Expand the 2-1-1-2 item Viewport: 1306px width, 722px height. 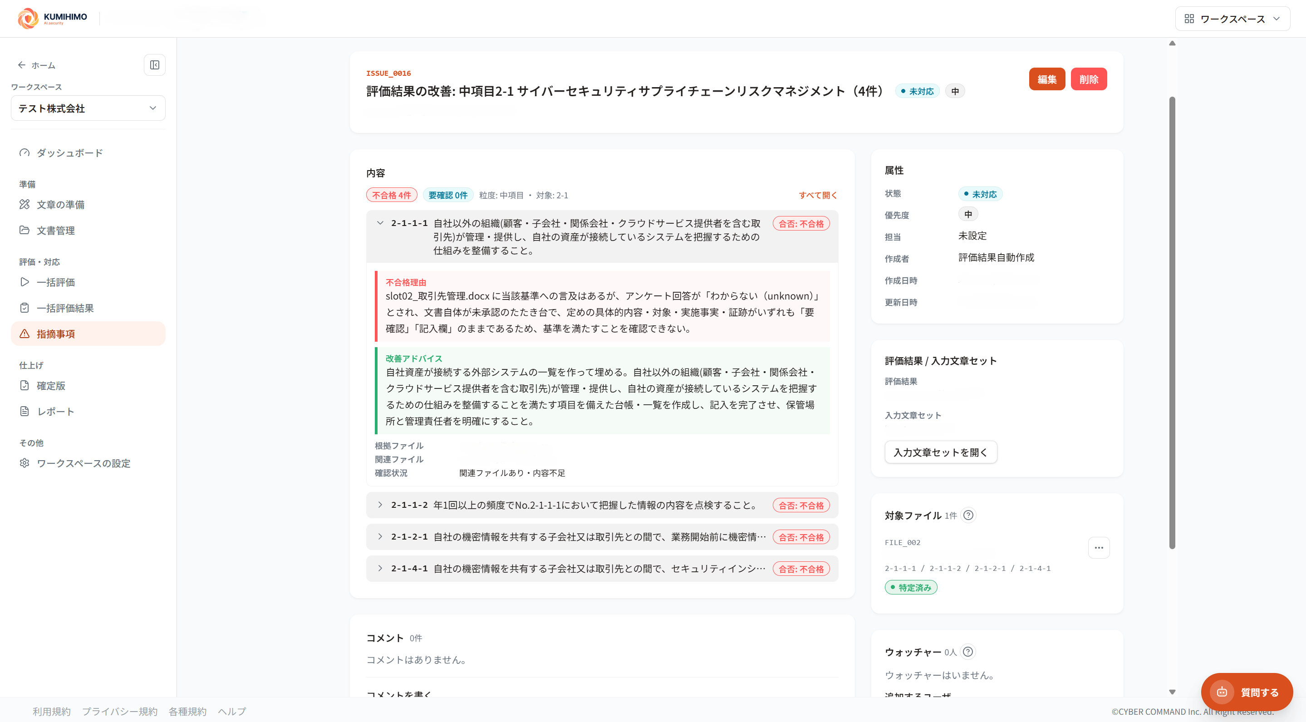point(602,505)
